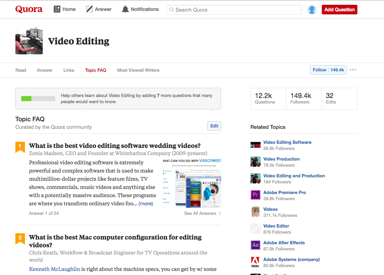The height and width of the screenshot is (275, 384).
Task: Click the Answer 1 of 24 text
Action: coord(44,213)
